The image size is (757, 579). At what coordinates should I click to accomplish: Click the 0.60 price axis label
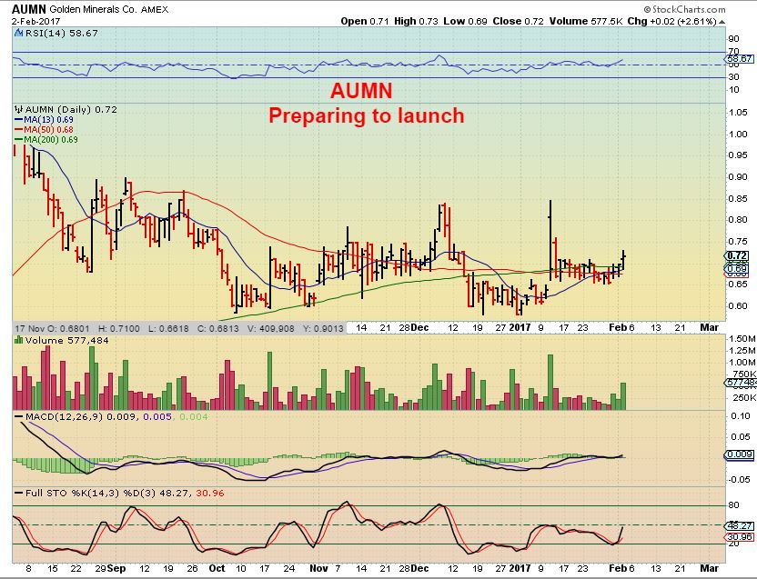[738, 305]
